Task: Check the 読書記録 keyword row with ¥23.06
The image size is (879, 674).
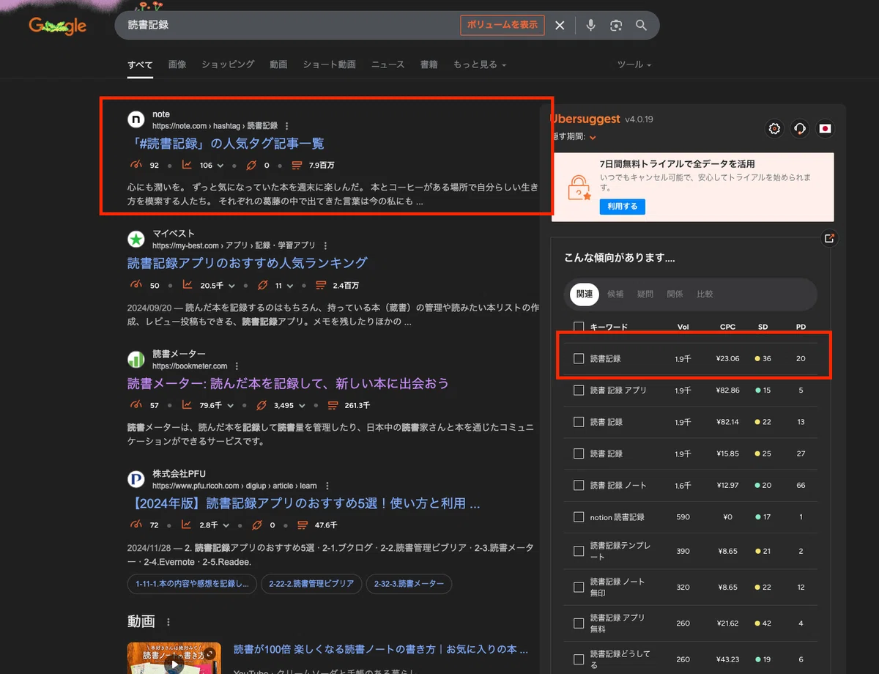Action: [579, 358]
